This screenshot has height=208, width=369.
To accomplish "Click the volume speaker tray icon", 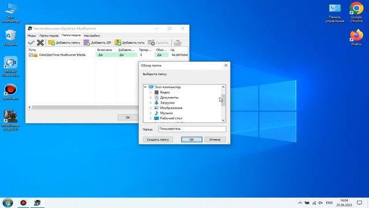I will click(x=321, y=203).
